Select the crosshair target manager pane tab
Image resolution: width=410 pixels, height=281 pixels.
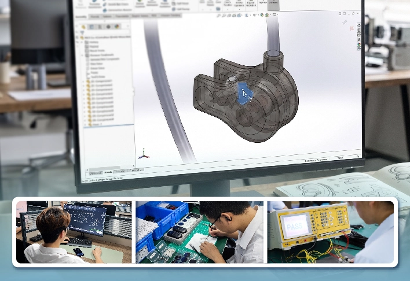[108, 27]
